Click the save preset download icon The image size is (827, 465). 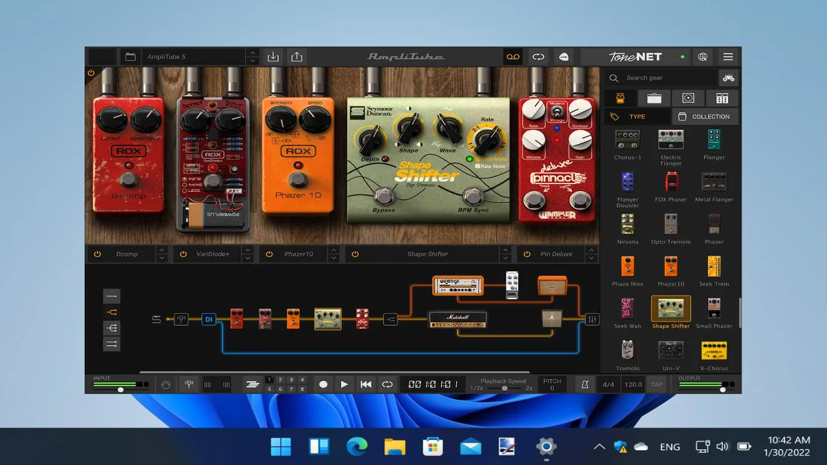point(273,57)
